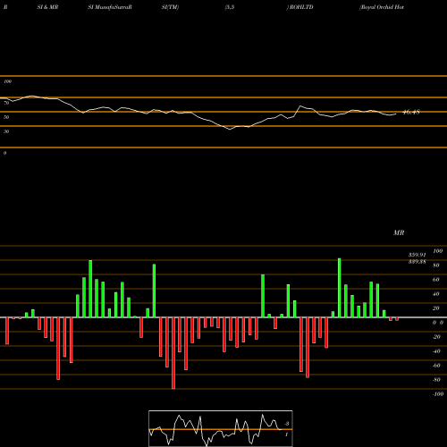Click the 40 label on MRSI axis
This screenshot has width=447, height=447.
coord(436,294)
